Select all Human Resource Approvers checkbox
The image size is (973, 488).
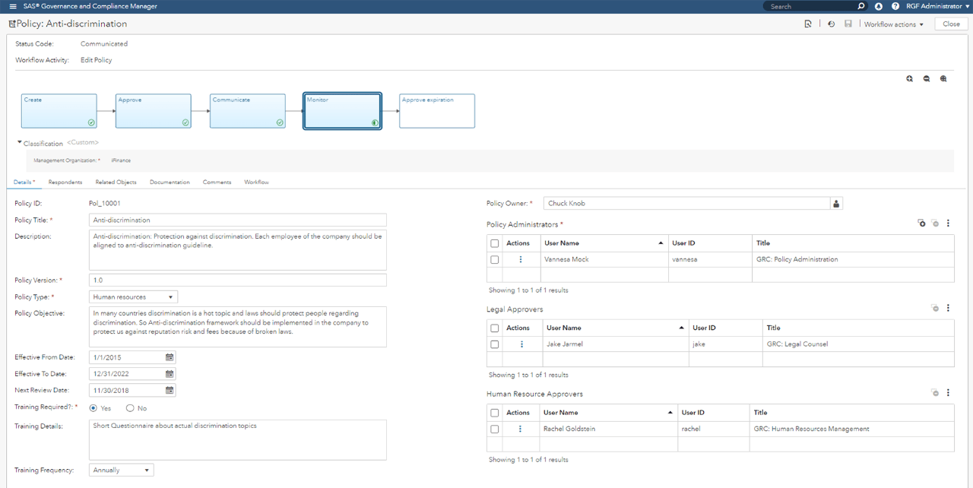pos(495,413)
